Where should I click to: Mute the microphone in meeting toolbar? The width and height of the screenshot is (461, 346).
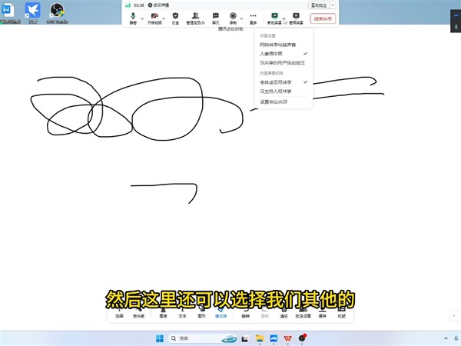133,18
